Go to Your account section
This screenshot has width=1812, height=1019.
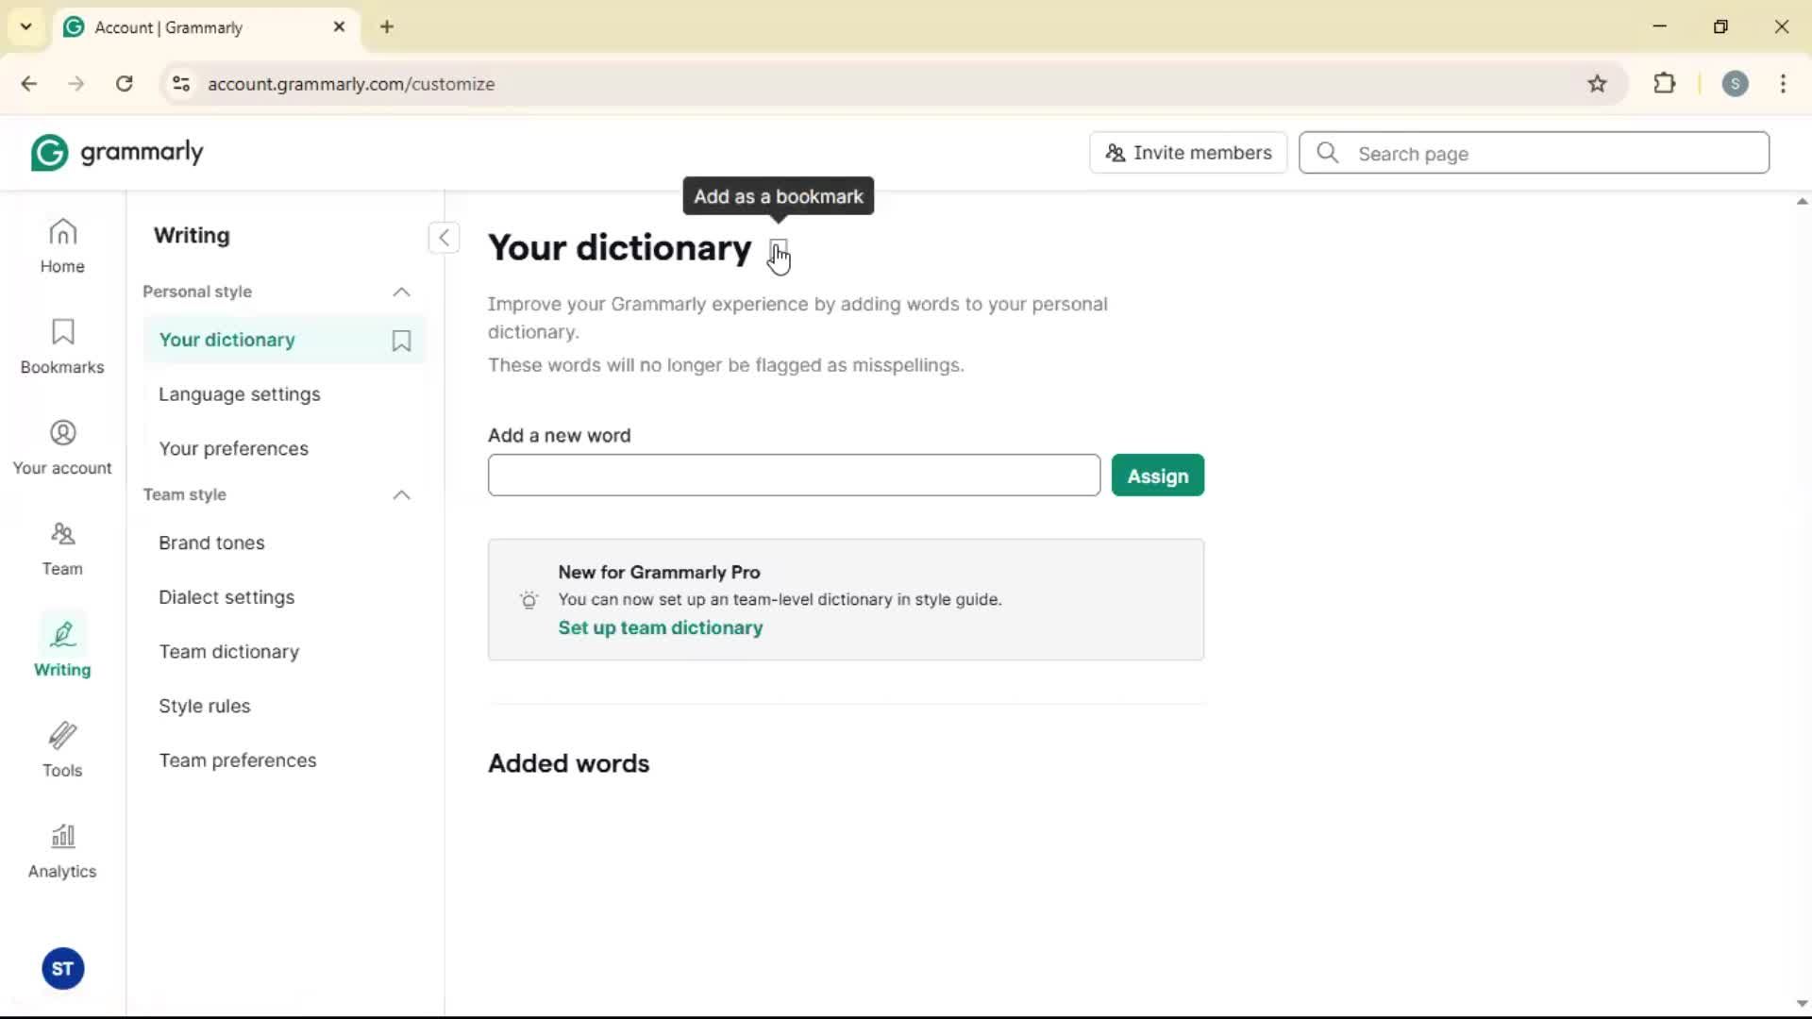click(62, 447)
